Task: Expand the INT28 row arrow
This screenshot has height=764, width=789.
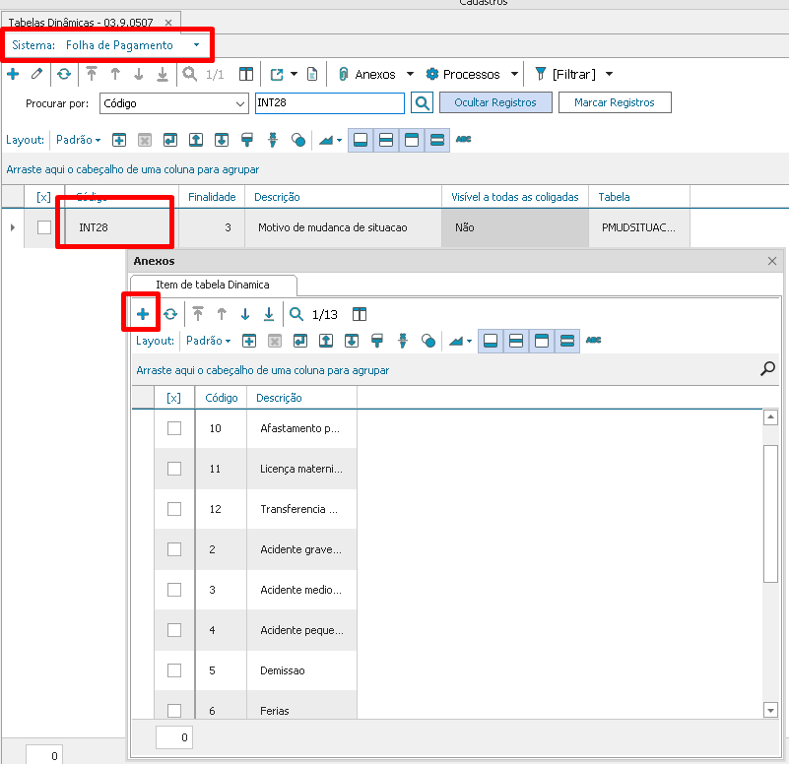Action: click(13, 227)
